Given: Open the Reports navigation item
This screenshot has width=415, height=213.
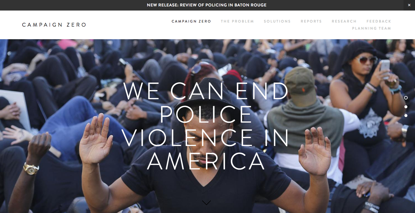Looking at the screenshot, I should (311, 21).
